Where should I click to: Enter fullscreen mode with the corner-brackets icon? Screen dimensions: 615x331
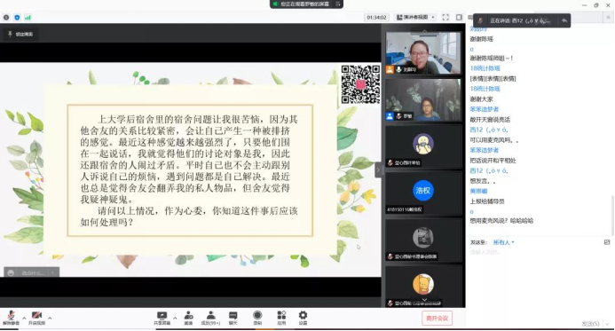(445, 17)
